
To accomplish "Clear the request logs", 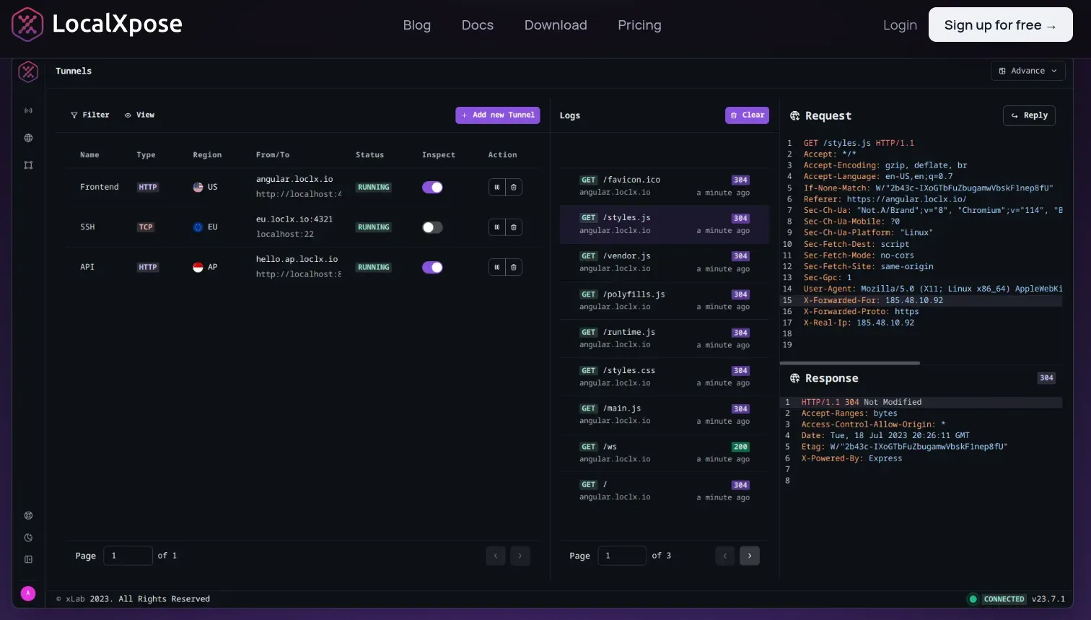I will [747, 115].
